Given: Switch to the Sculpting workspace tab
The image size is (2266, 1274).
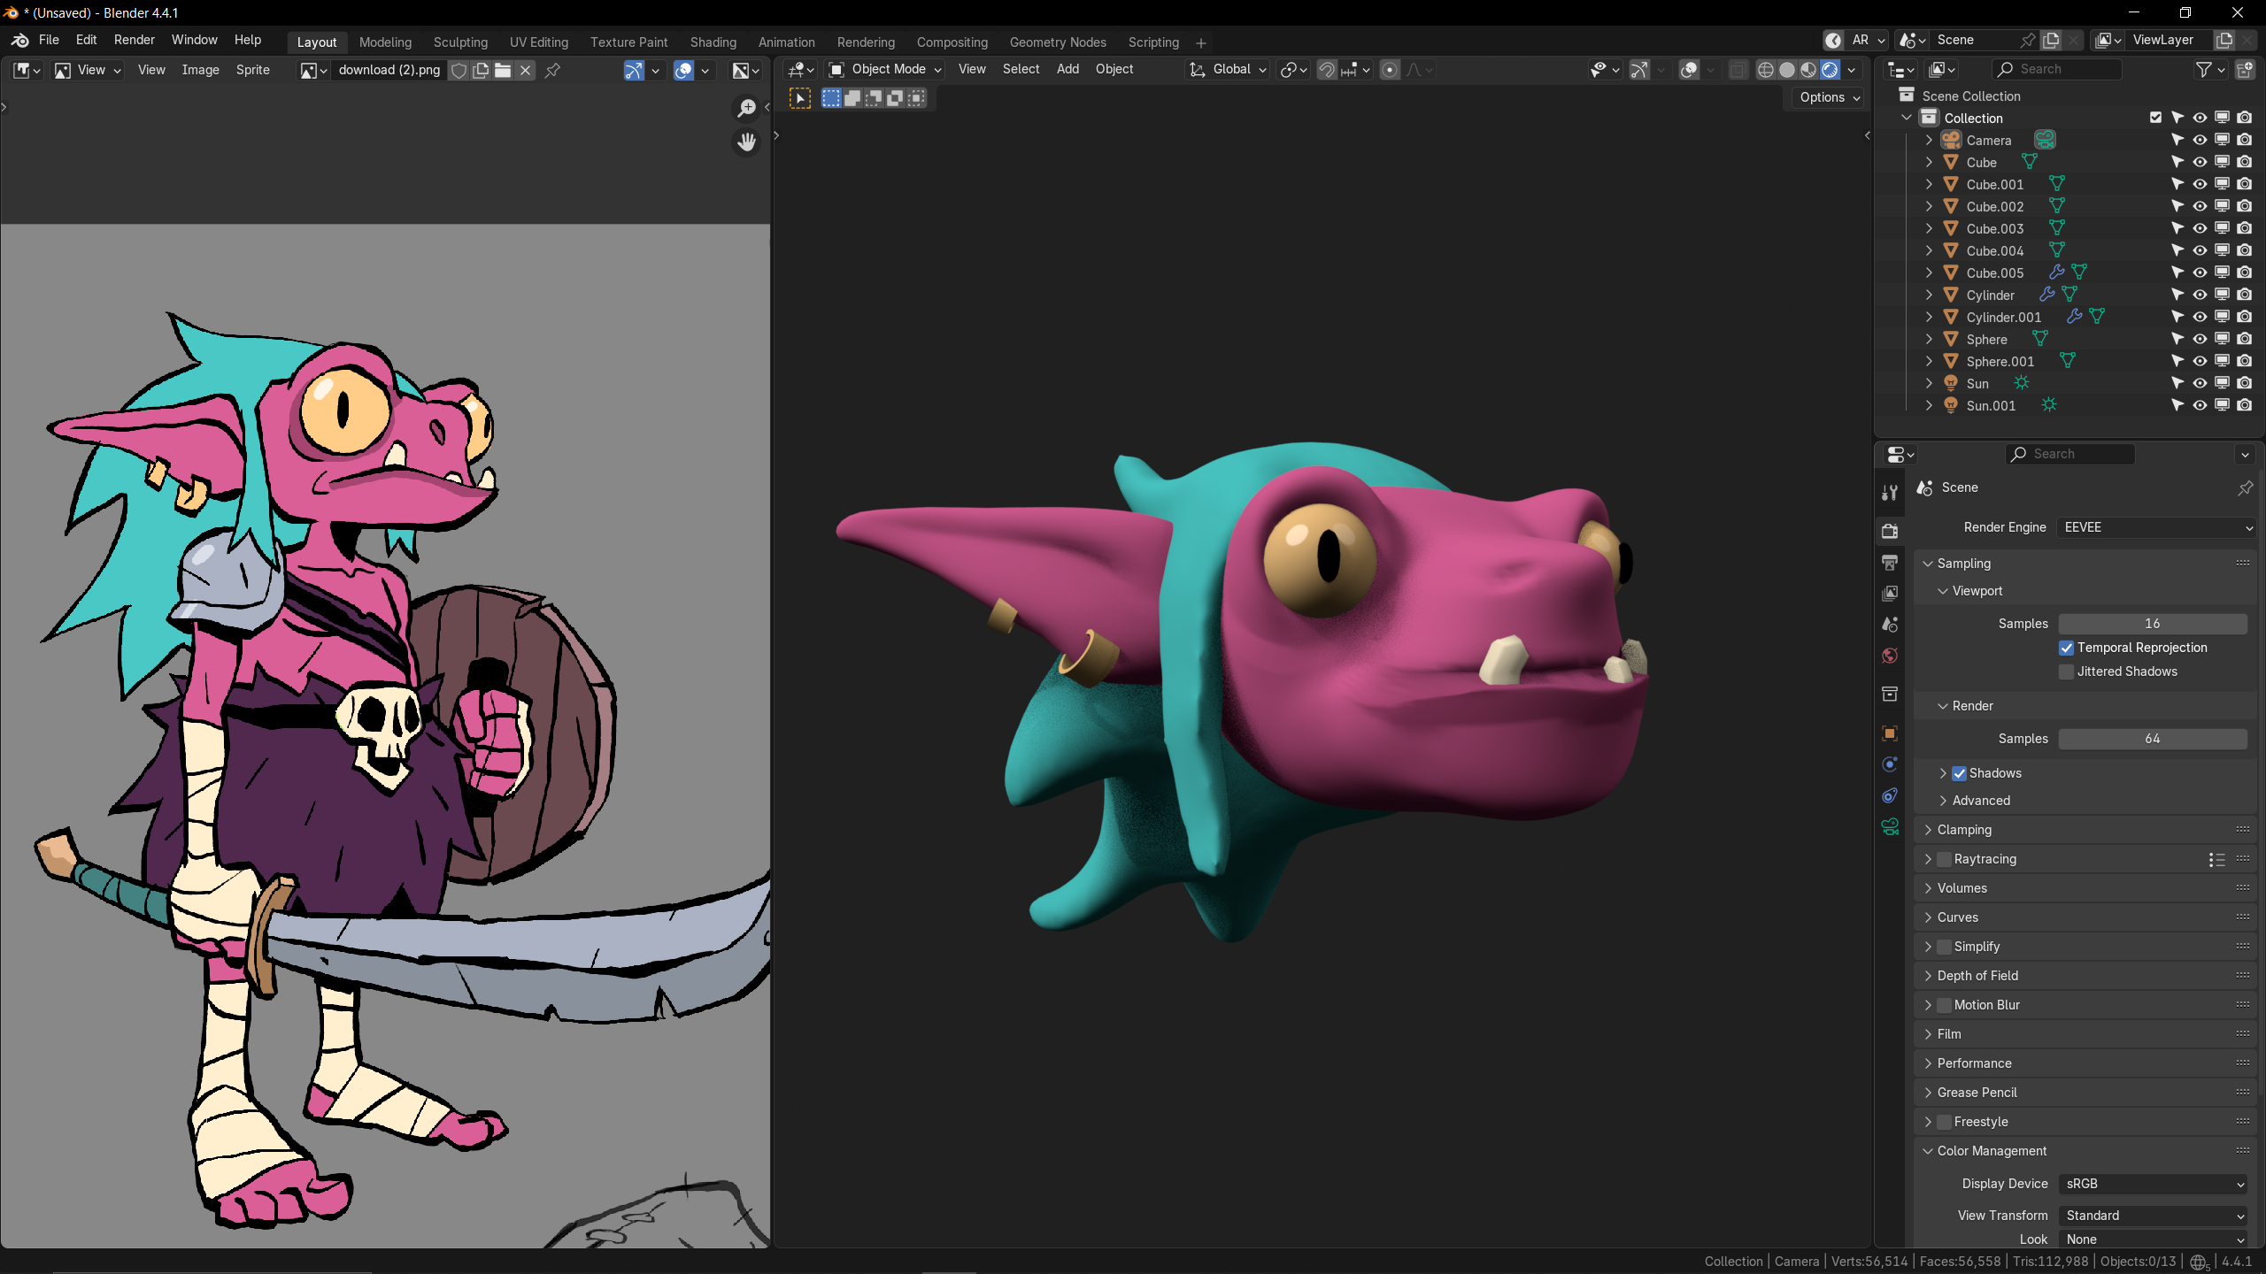Looking at the screenshot, I should click(x=460, y=42).
